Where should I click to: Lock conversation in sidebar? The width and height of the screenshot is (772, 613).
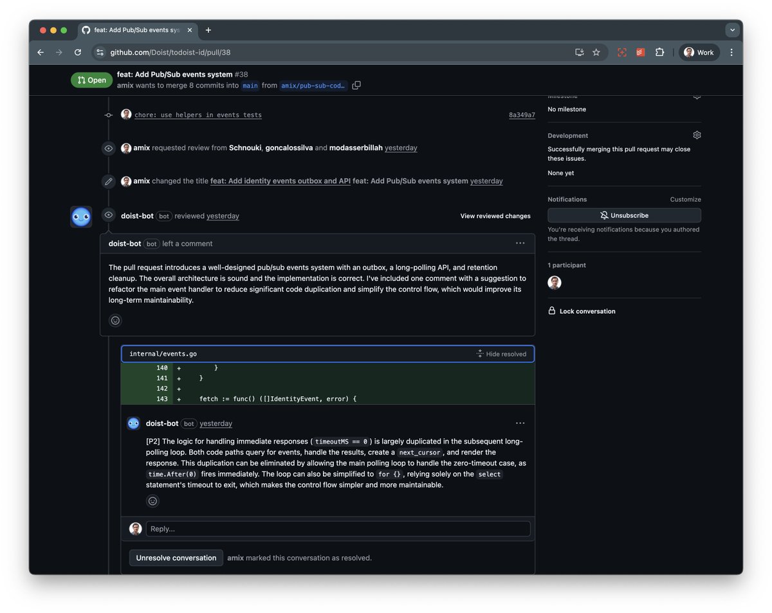coord(582,311)
